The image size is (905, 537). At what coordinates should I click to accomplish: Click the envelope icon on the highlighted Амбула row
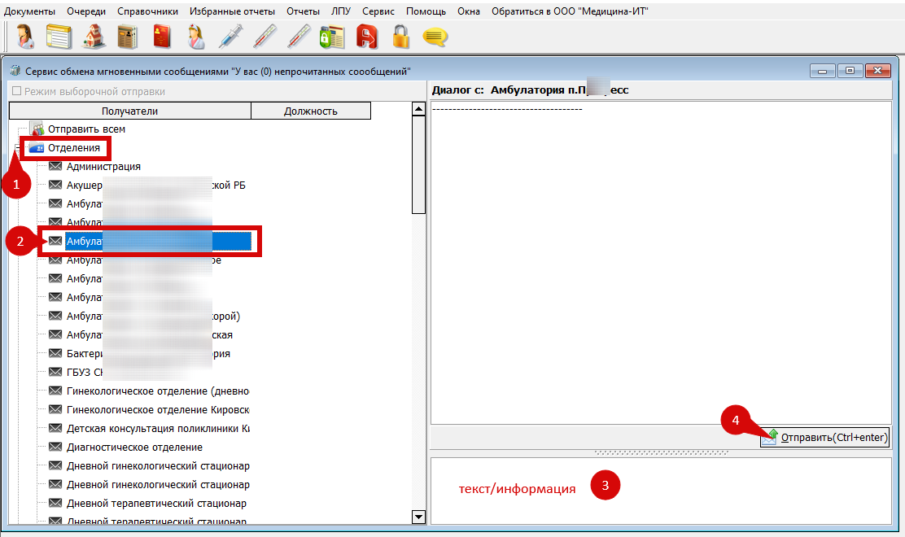[x=55, y=241]
